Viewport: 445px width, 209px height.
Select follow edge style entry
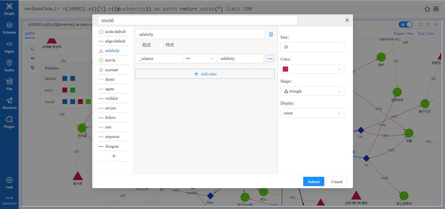114,117
